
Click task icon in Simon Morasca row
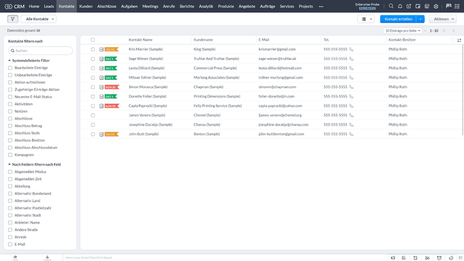(x=101, y=86)
